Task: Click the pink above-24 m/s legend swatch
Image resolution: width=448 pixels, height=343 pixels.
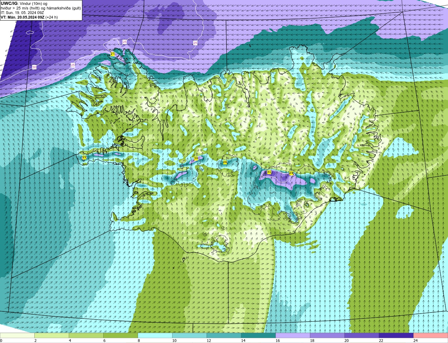Action: tap(431, 335)
